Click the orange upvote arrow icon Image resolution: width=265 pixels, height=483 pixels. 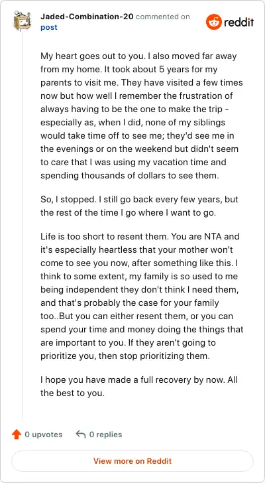click(17, 435)
